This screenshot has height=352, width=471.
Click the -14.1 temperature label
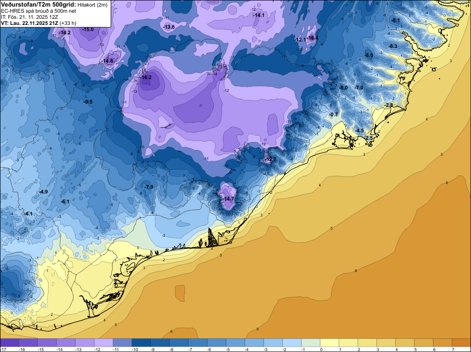pos(258,15)
